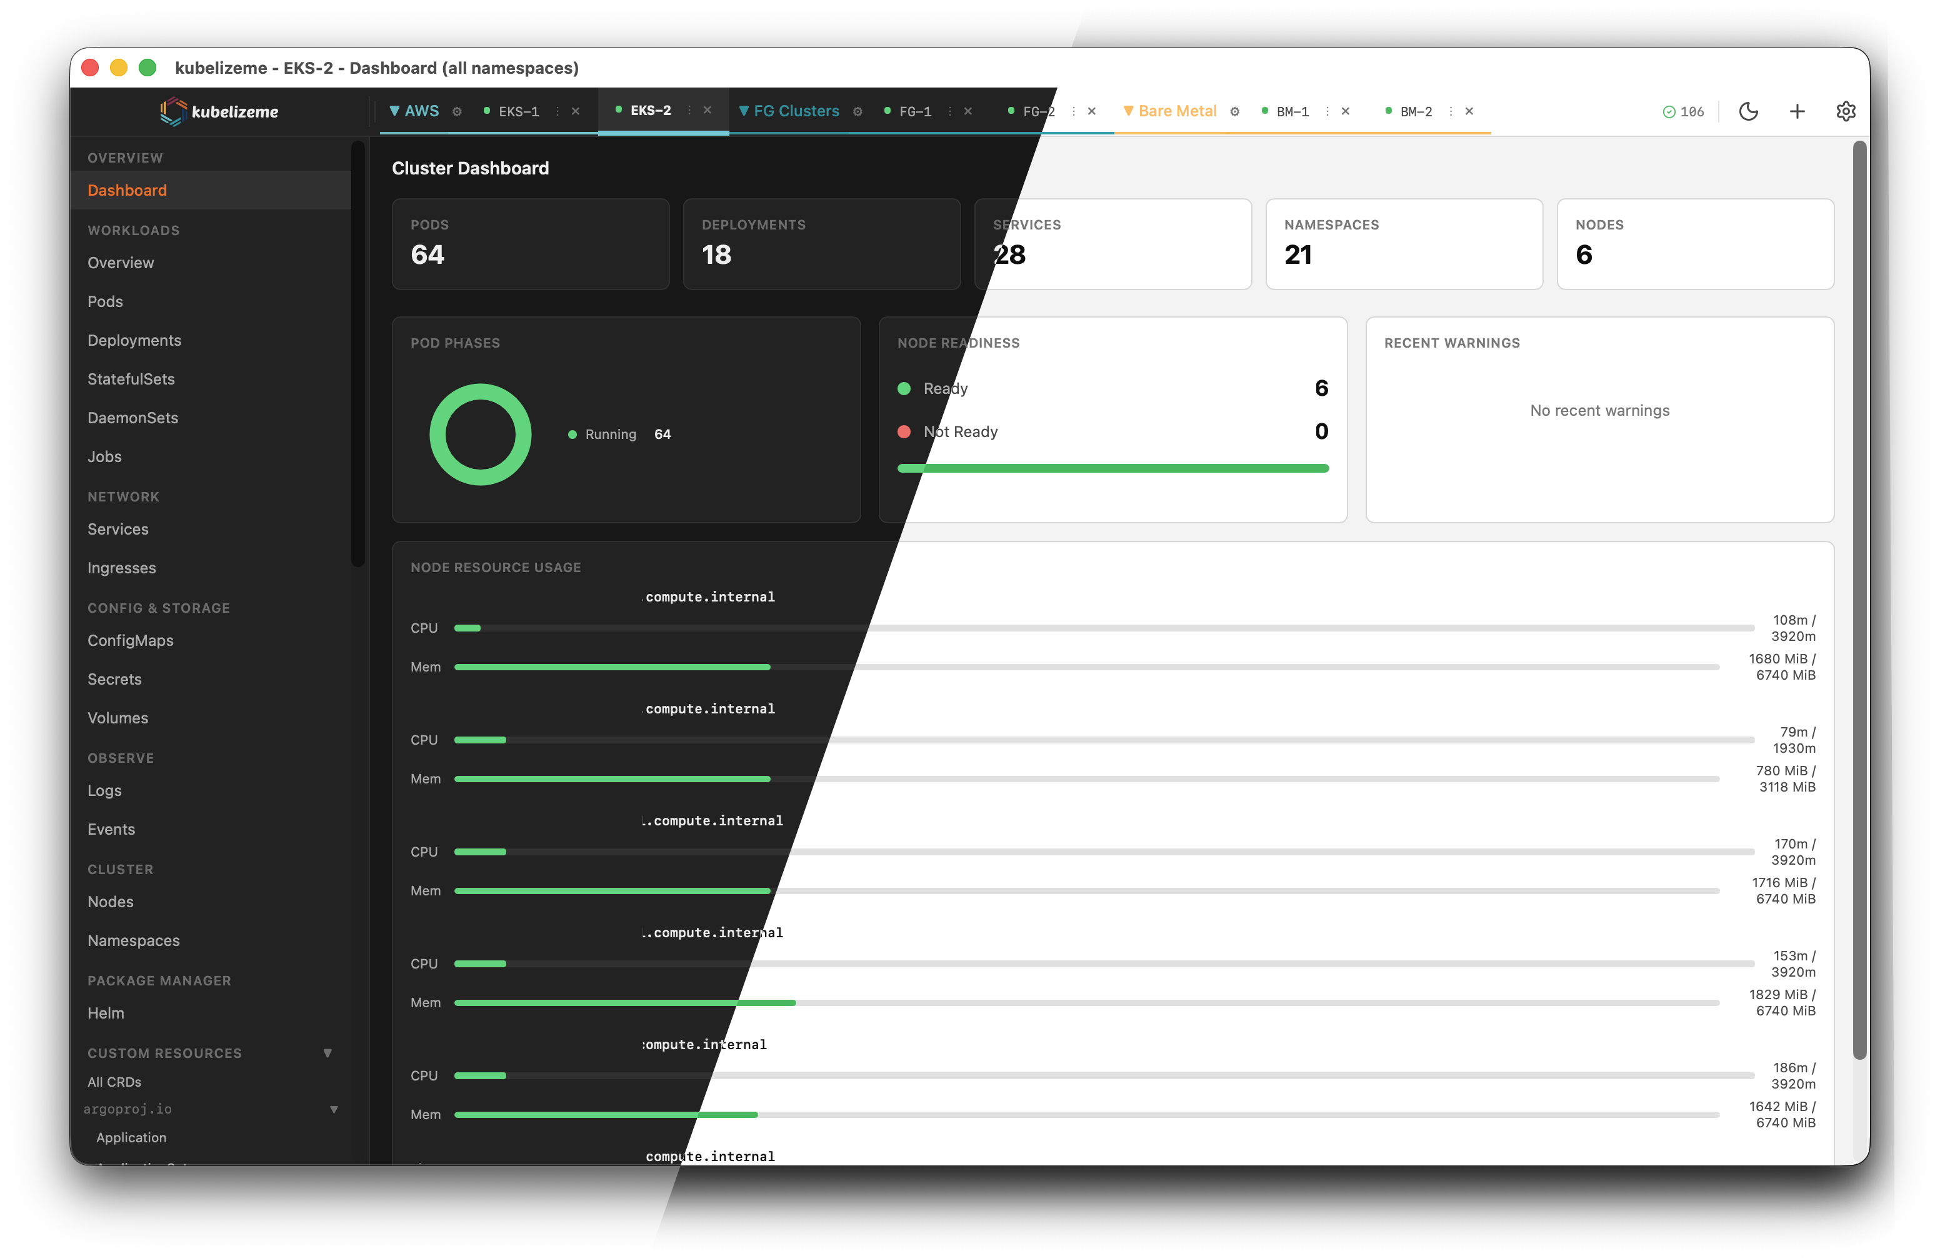Viewport: 1940px width, 1258px height.
Task: Open FG Clusters group settings gear
Action: [x=857, y=112]
